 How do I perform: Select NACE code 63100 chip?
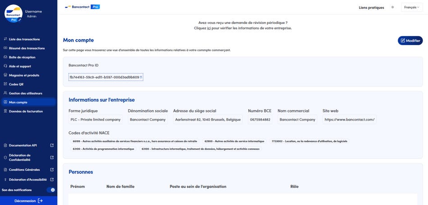click(x=200, y=149)
